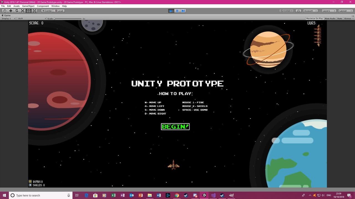Screen dimensions: 355x199
Task: Open Task View on taskbar
Action: tap(77, 195)
